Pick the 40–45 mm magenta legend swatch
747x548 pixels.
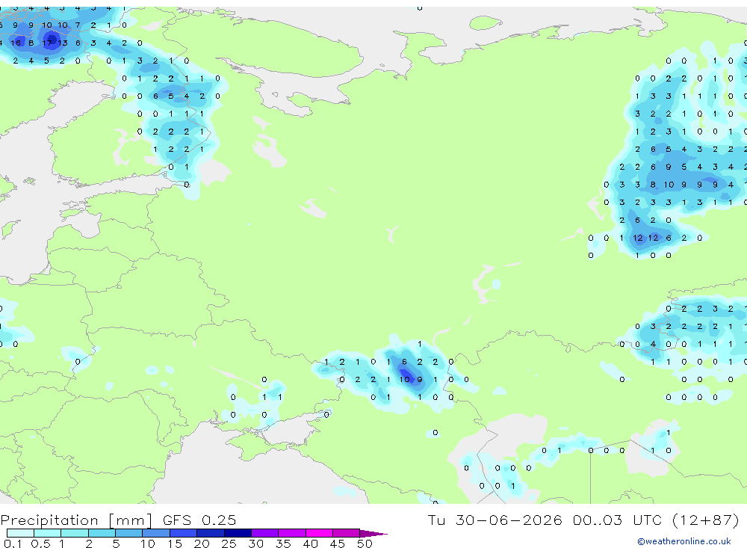319,533
